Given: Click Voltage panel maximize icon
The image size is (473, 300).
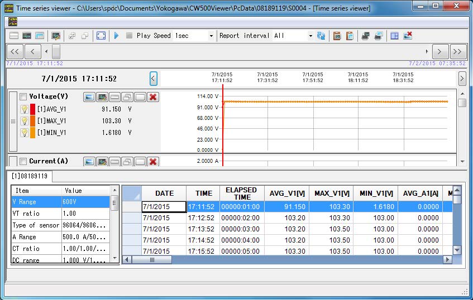Looking at the screenshot, I should pyautogui.click(x=140, y=97).
